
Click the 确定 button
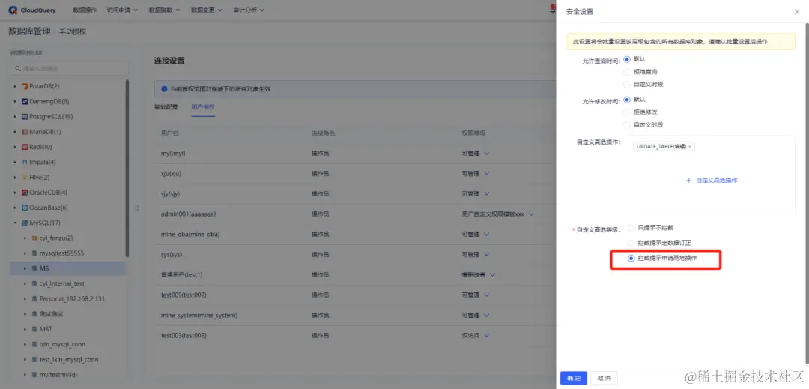(574, 379)
